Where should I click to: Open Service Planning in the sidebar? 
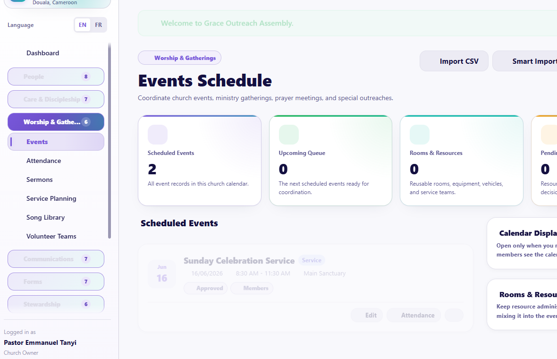pyautogui.click(x=56, y=198)
